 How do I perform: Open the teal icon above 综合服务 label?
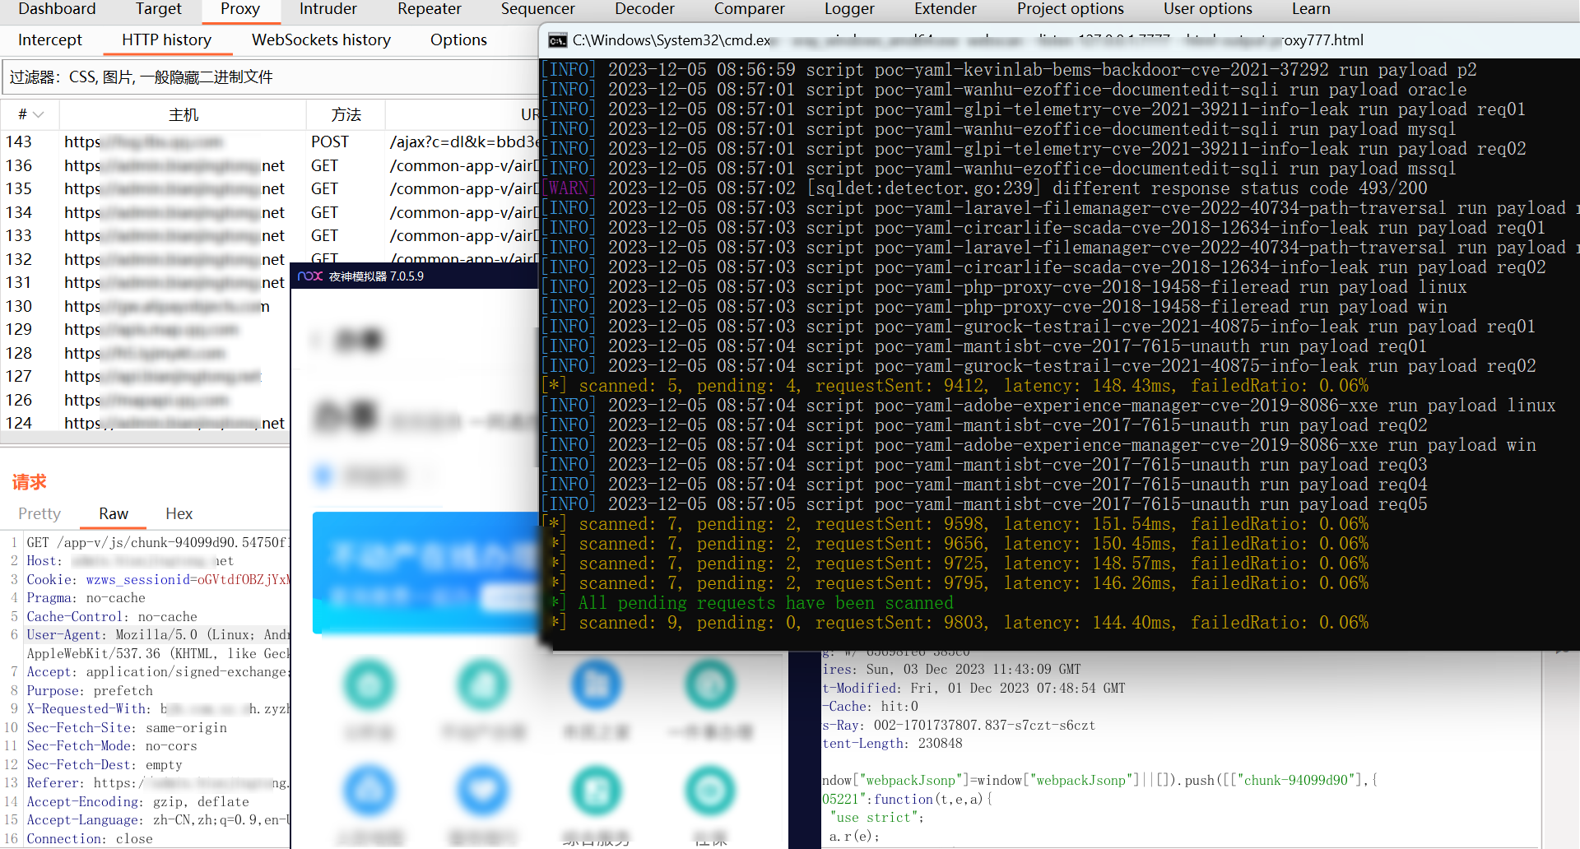click(x=596, y=791)
